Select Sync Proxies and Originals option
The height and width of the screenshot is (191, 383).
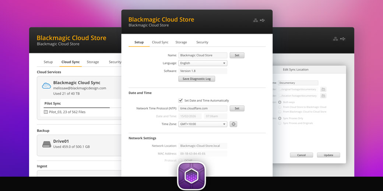click(x=280, y=123)
